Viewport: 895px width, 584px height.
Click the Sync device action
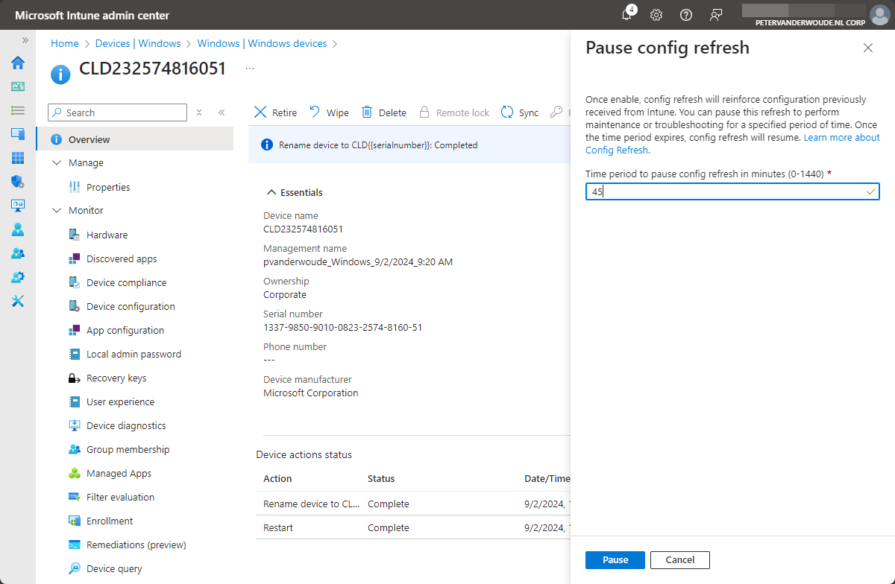pos(520,112)
